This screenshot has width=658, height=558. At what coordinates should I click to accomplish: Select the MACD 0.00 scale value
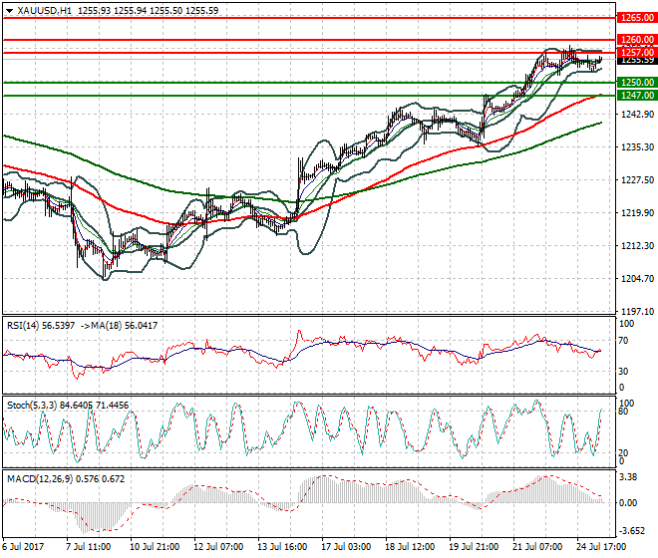(628, 502)
